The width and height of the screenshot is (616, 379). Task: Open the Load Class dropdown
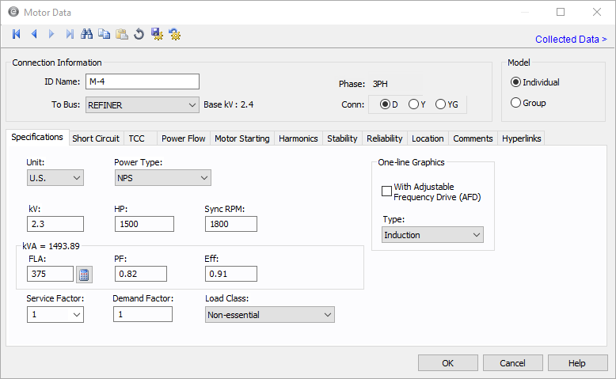(269, 315)
